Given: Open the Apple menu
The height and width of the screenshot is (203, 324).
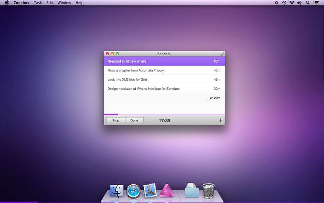Looking at the screenshot, I should (x=7, y=3).
